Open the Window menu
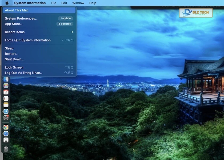 point(78,3)
